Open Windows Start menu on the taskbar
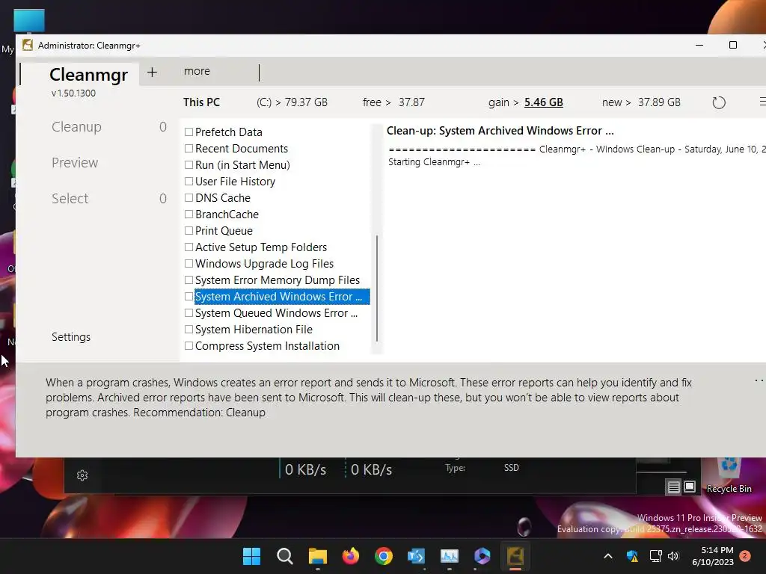This screenshot has height=574, width=766. [x=251, y=556]
